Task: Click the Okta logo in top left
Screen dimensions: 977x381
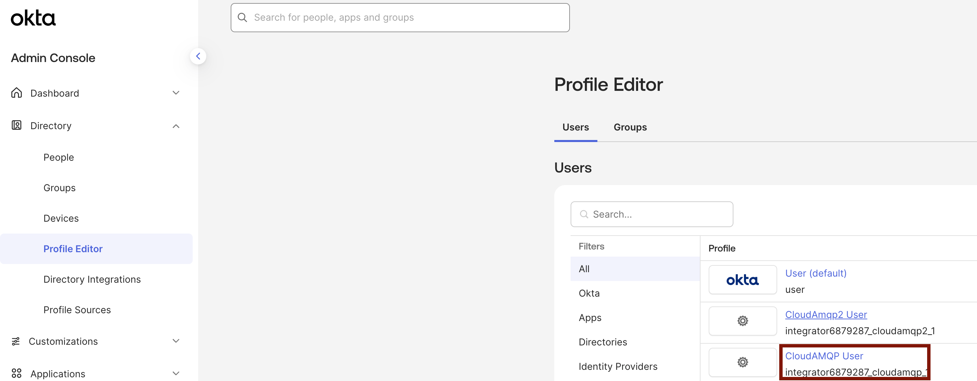Action: tap(33, 17)
